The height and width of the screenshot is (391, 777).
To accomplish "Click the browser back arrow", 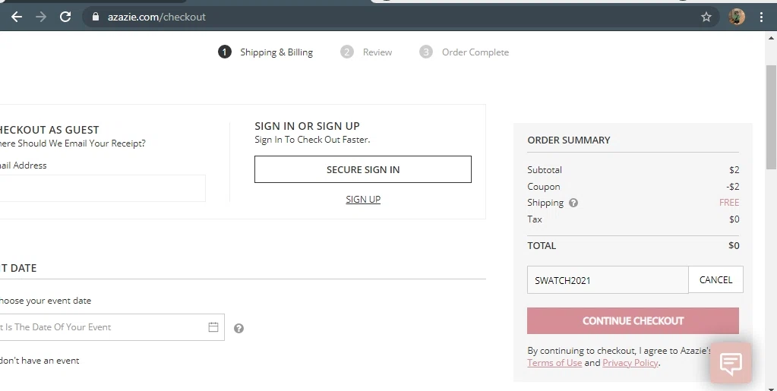I will (x=17, y=17).
